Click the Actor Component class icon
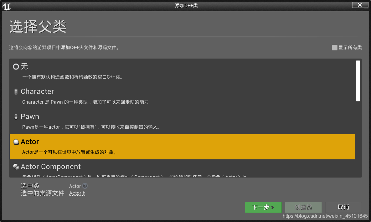Screen dimensions: 371x222 point(16,167)
